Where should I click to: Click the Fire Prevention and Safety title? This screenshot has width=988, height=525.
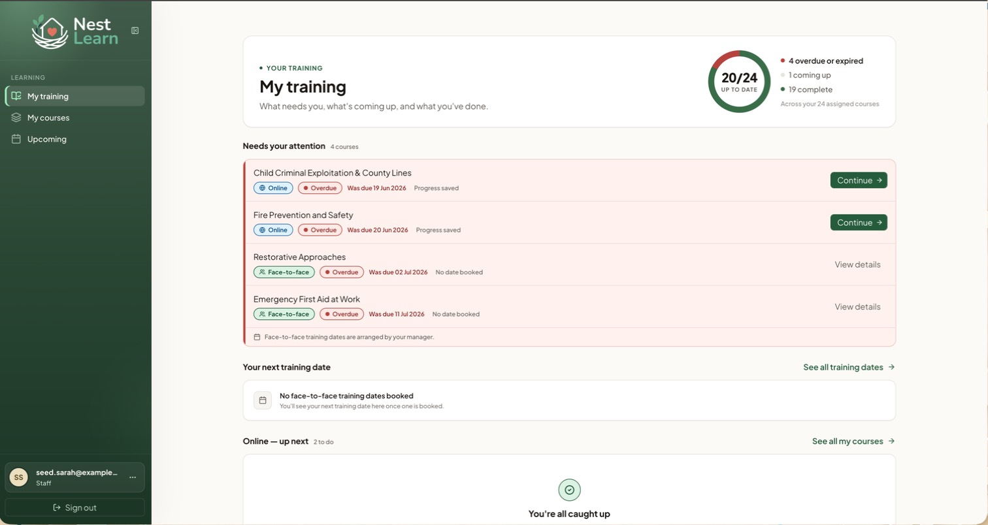point(303,215)
